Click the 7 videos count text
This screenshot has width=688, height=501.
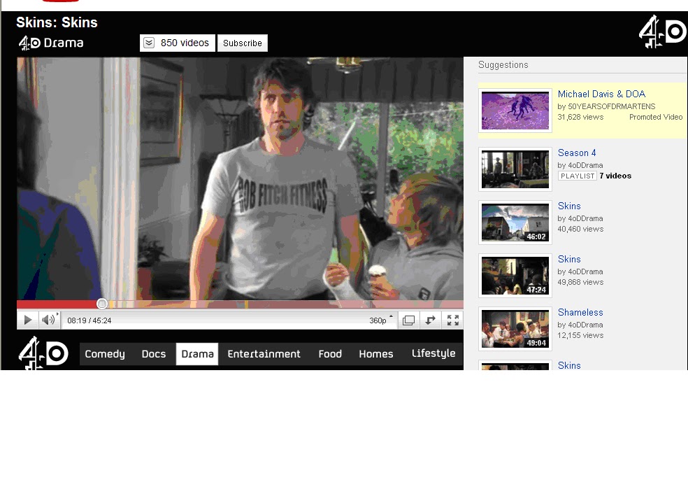[615, 176]
